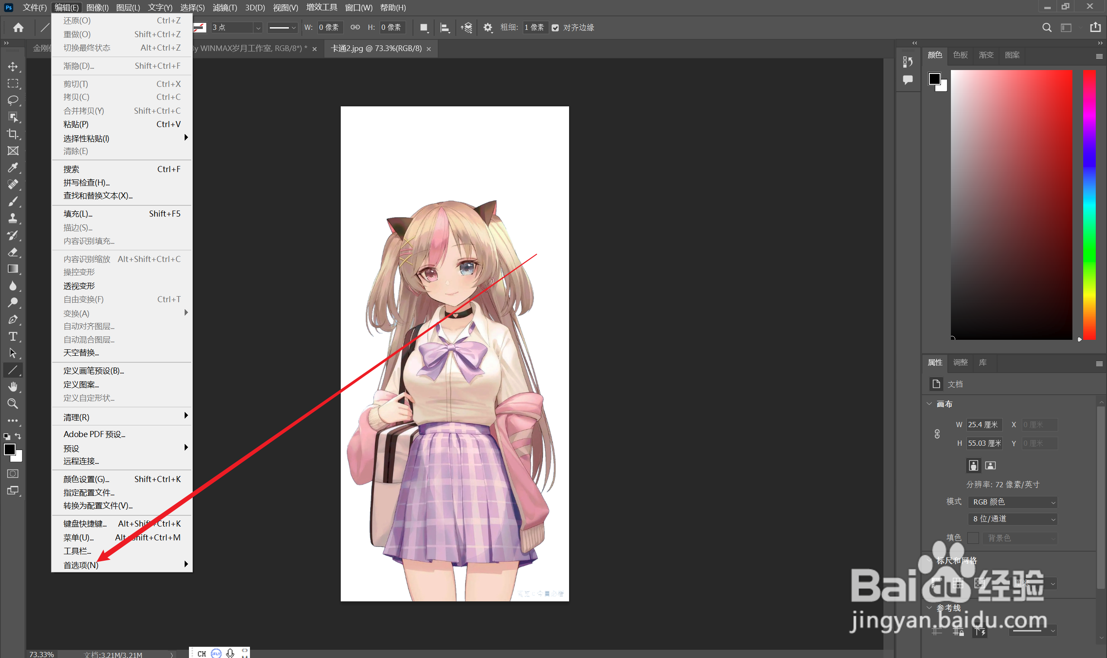Switch to the 调整 tab
This screenshot has height=658, width=1107.
pos(960,362)
